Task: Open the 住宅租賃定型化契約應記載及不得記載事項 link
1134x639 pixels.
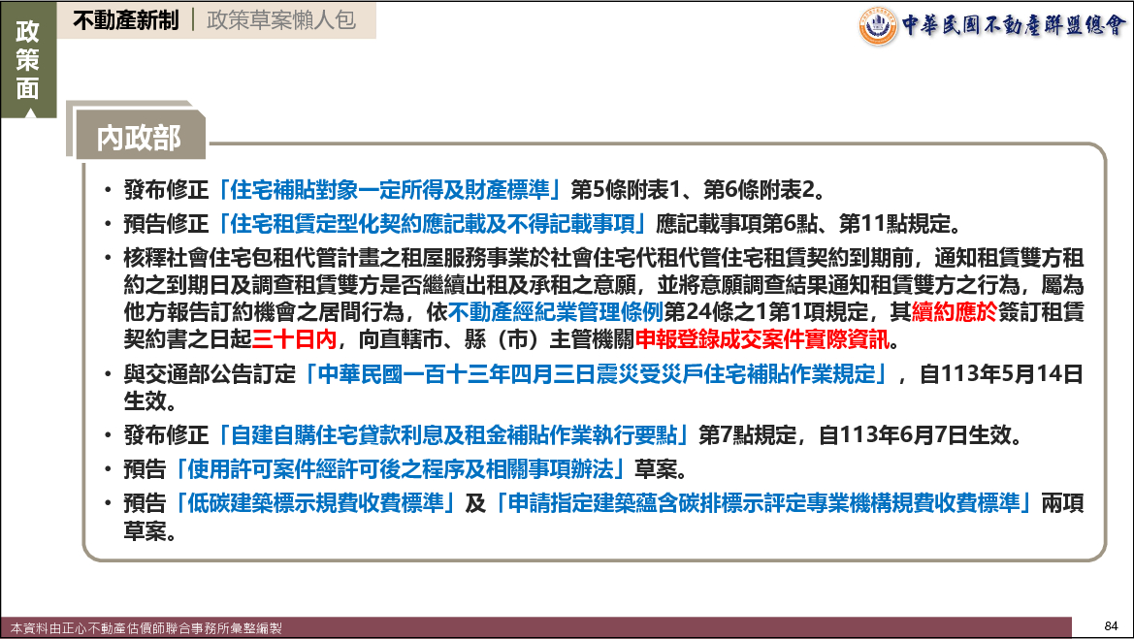Action: (433, 225)
